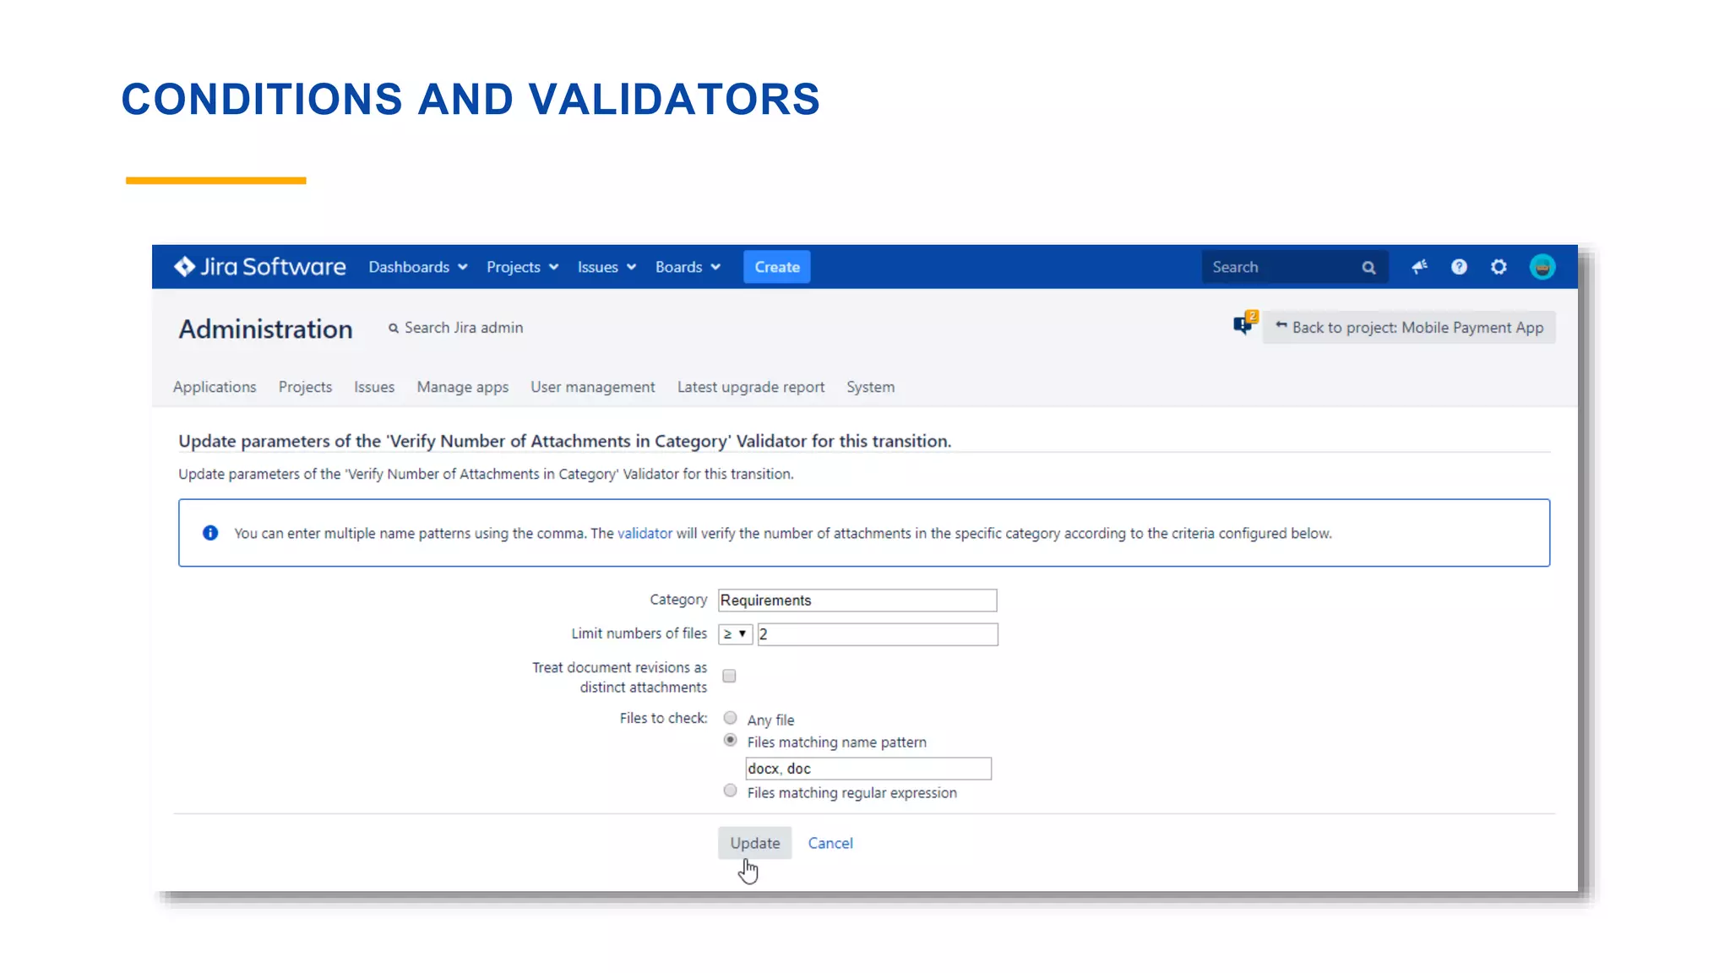
Task: Click the 'Administration' heading
Action: 265,329
